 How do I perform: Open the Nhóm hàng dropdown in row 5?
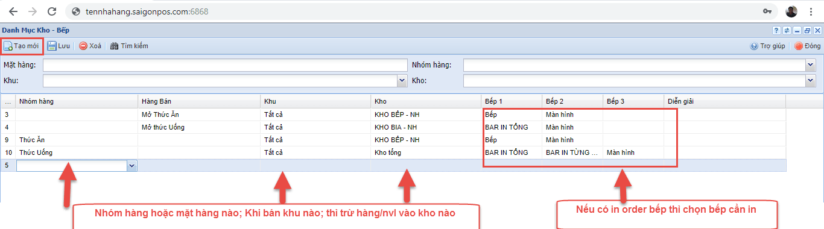click(x=132, y=165)
